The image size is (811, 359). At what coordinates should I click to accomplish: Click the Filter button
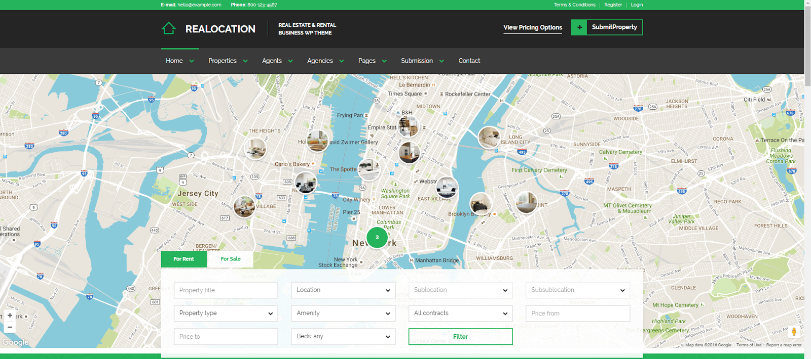click(461, 337)
